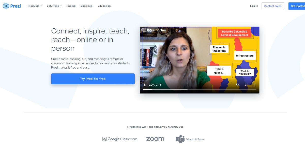The height and width of the screenshot is (152, 305).
Task: Click the Get started button
Action: [x=297, y=6]
